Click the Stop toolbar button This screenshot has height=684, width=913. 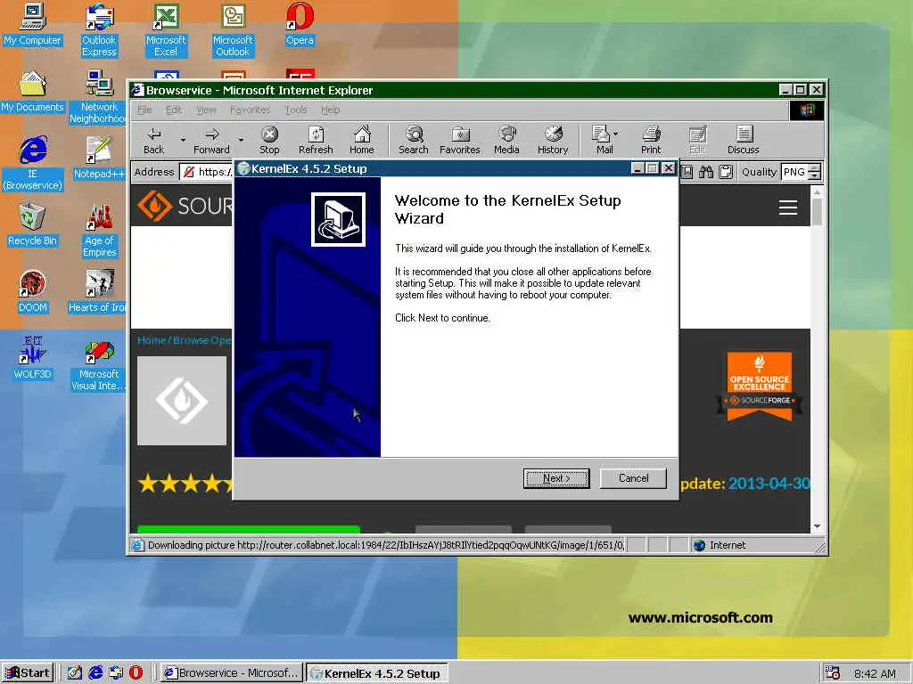click(269, 140)
